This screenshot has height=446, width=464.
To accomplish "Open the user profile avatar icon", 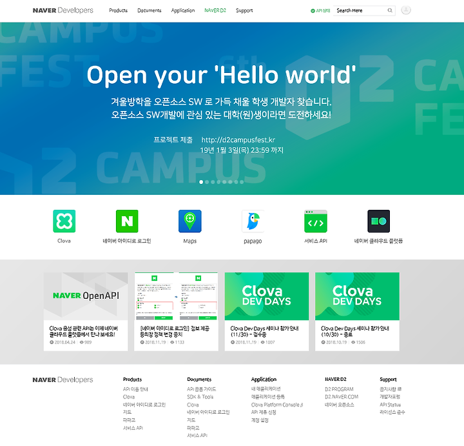I will coord(406,10).
